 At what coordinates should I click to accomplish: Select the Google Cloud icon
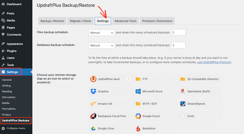pos(138,116)
